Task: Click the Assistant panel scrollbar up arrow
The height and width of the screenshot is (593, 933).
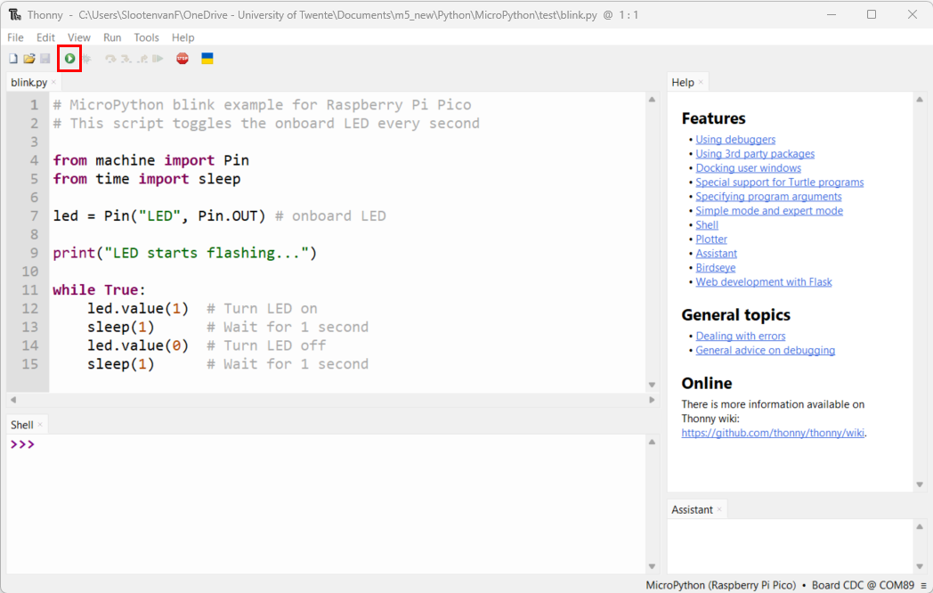Action: [920, 526]
